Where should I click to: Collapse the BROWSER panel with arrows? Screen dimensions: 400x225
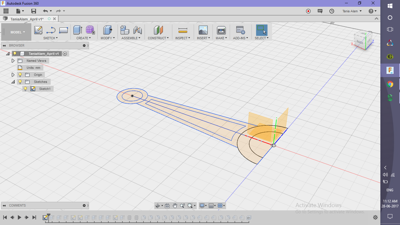[5, 45]
